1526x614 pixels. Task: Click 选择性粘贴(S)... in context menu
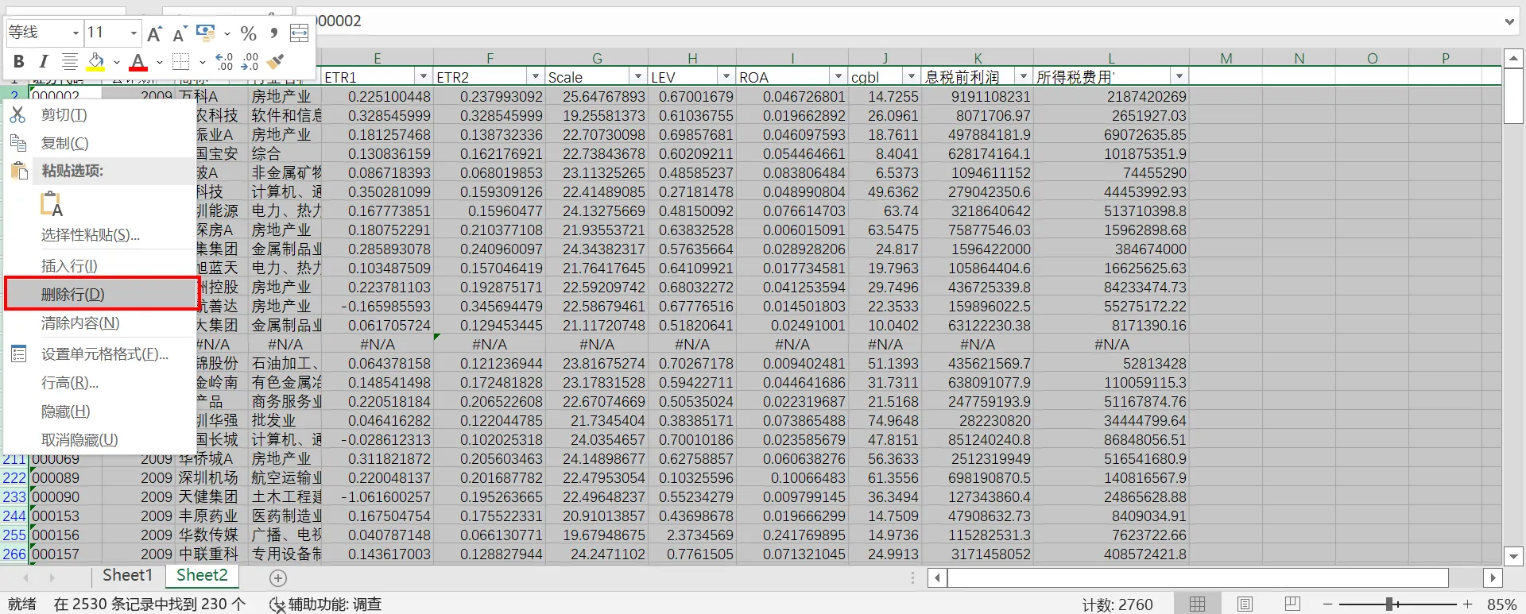(90, 235)
